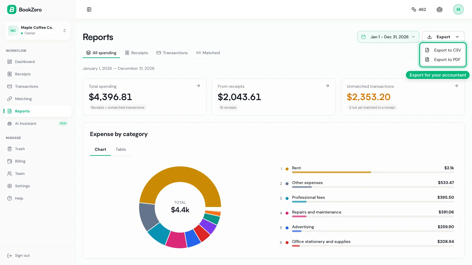Open Transactions in the sidebar

(37, 87)
